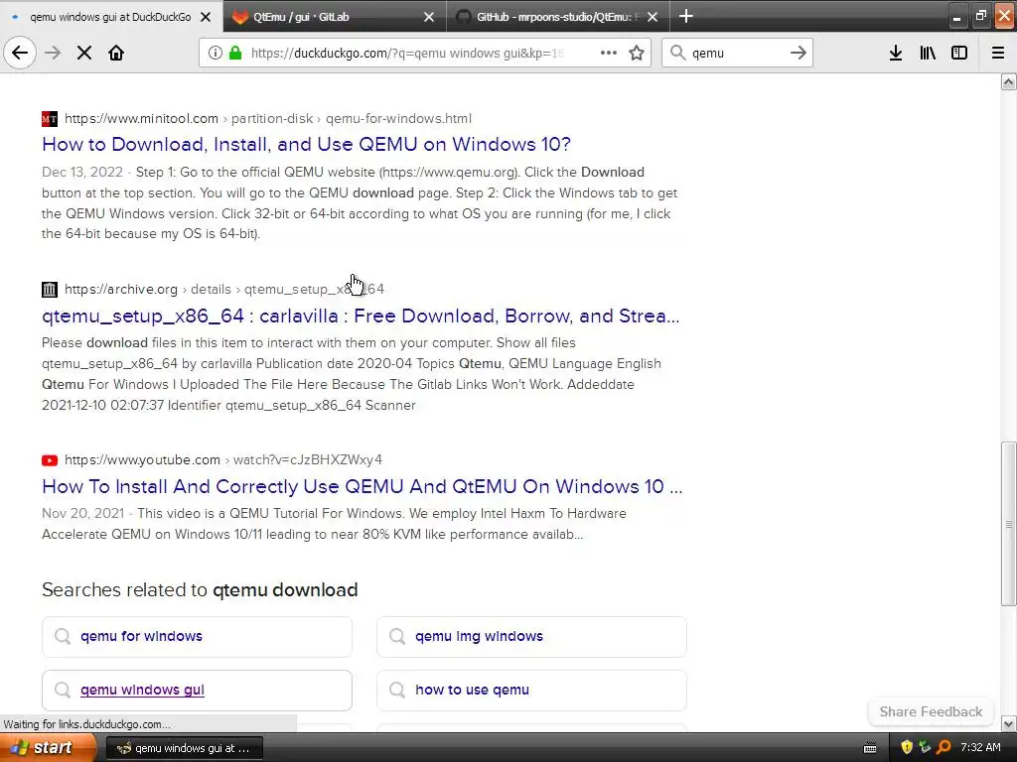
Task: Click the orange magnifier tray icon
Action: point(944,747)
